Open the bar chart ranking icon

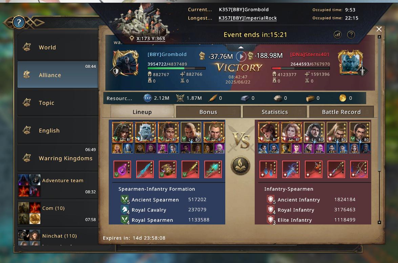coord(337,35)
